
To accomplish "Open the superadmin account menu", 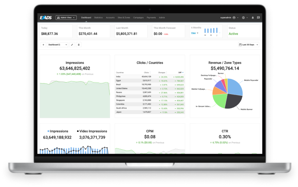I will [229, 17].
